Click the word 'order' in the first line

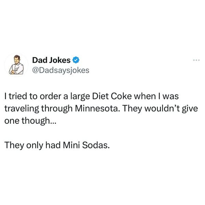click(50, 97)
